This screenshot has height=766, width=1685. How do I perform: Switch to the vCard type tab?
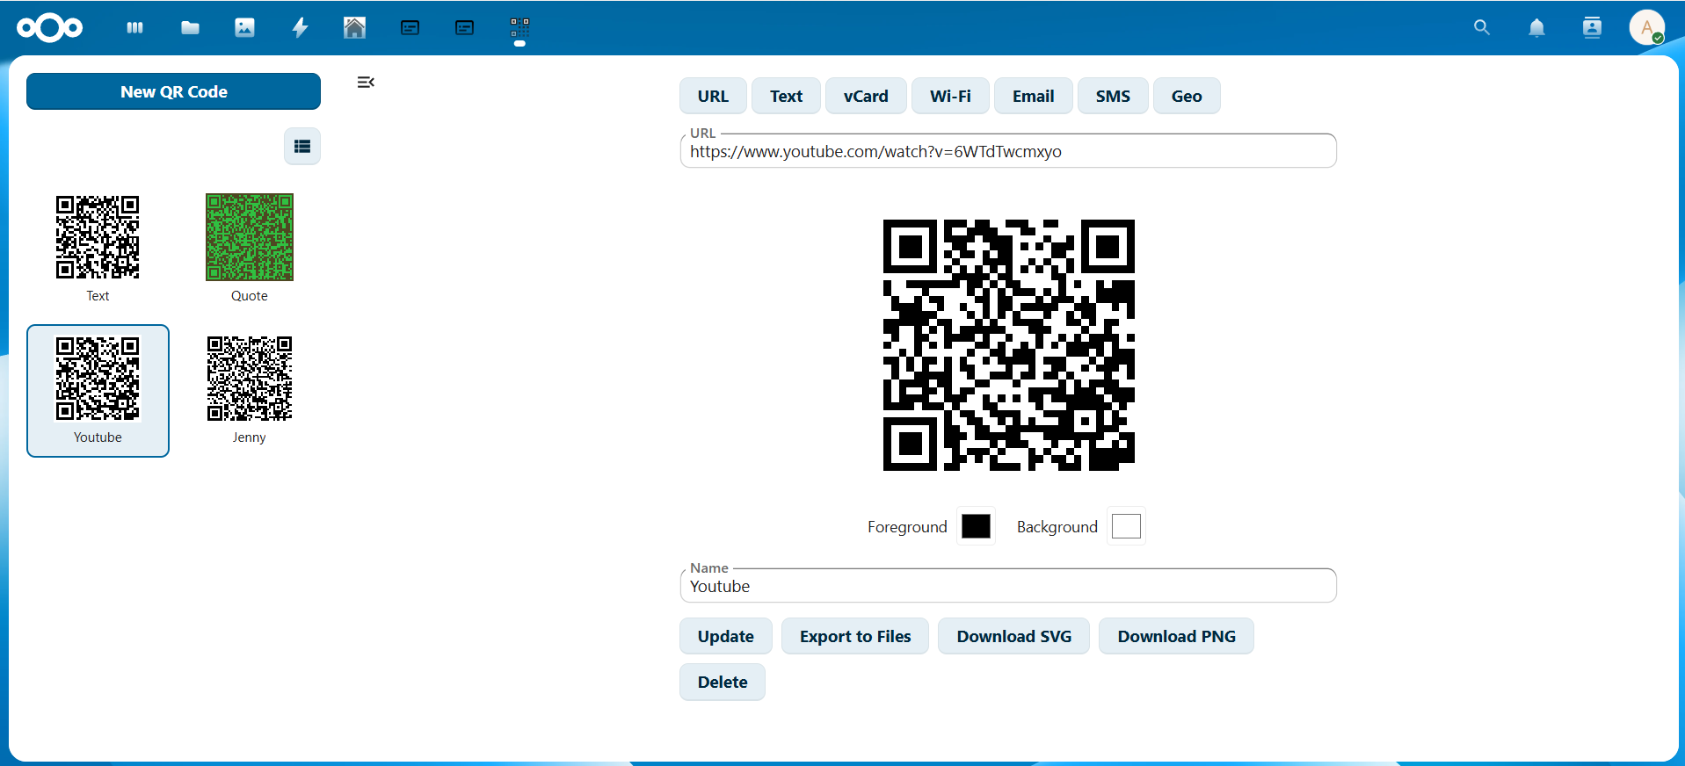tap(866, 96)
